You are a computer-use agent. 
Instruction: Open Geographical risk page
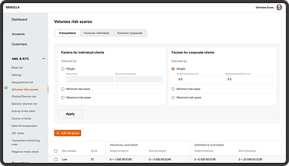click(x=23, y=82)
